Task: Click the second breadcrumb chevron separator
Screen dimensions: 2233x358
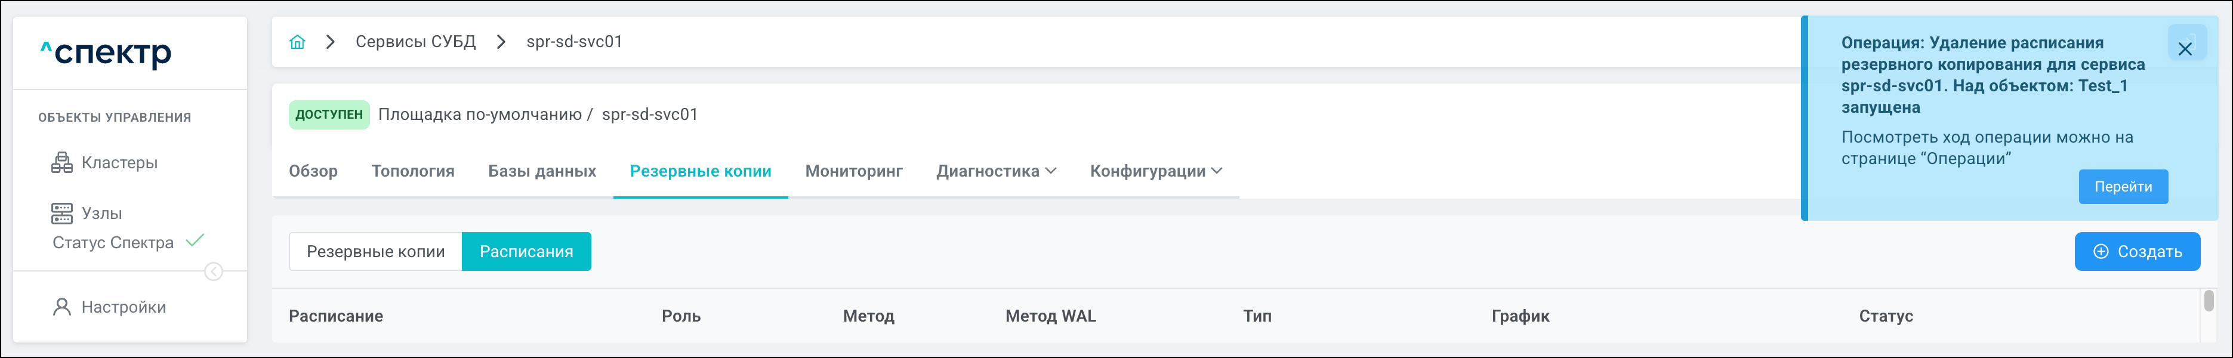Action: tap(501, 42)
